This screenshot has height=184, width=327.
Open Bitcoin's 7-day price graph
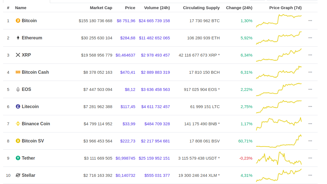tap(279, 21)
